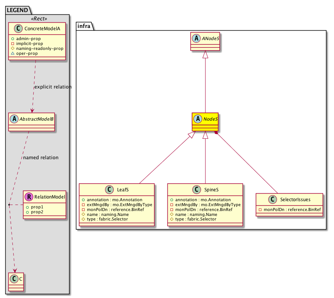Click the "explicit relation" arrow label
334x298 pixels.
click(x=53, y=87)
